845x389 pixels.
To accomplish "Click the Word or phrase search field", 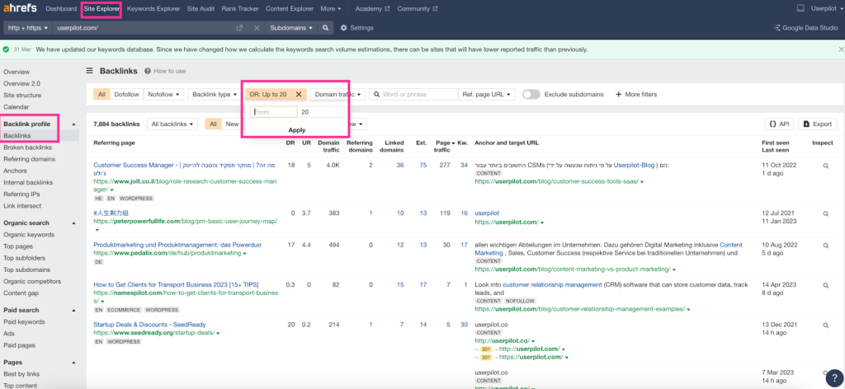I will coord(413,94).
